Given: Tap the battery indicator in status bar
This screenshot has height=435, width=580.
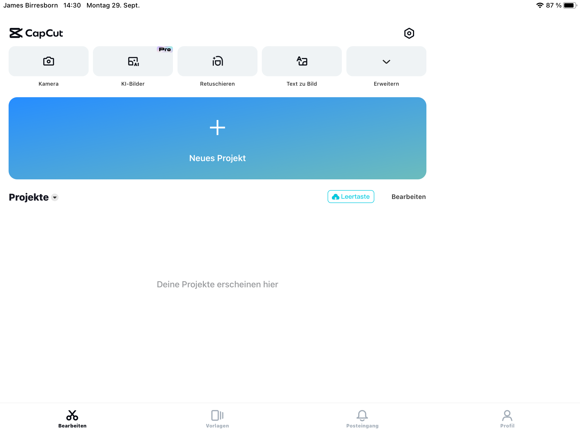Looking at the screenshot, I should click(570, 5).
